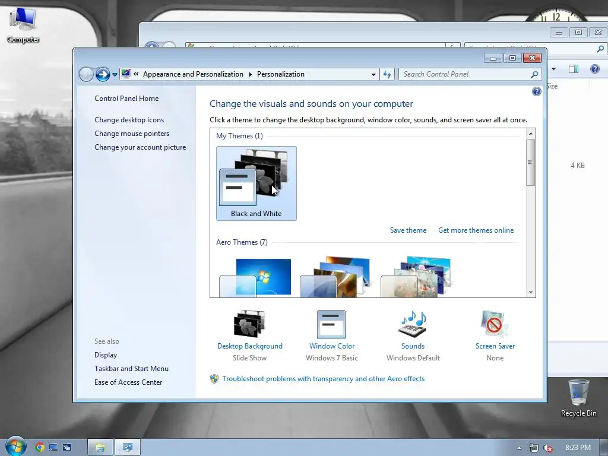Click the search icon in background Explorer window
This screenshot has width=608, height=456.
coord(600,49)
